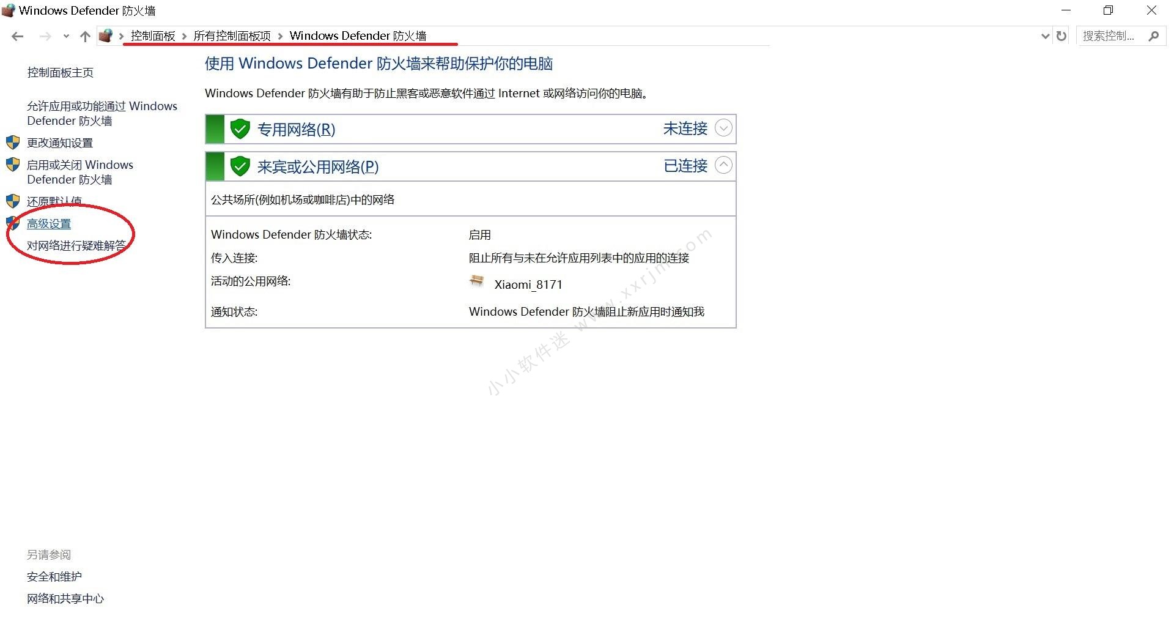Click 来宾或公用网络(P) header text
The width and height of the screenshot is (1174, 624).
(318, 167)
